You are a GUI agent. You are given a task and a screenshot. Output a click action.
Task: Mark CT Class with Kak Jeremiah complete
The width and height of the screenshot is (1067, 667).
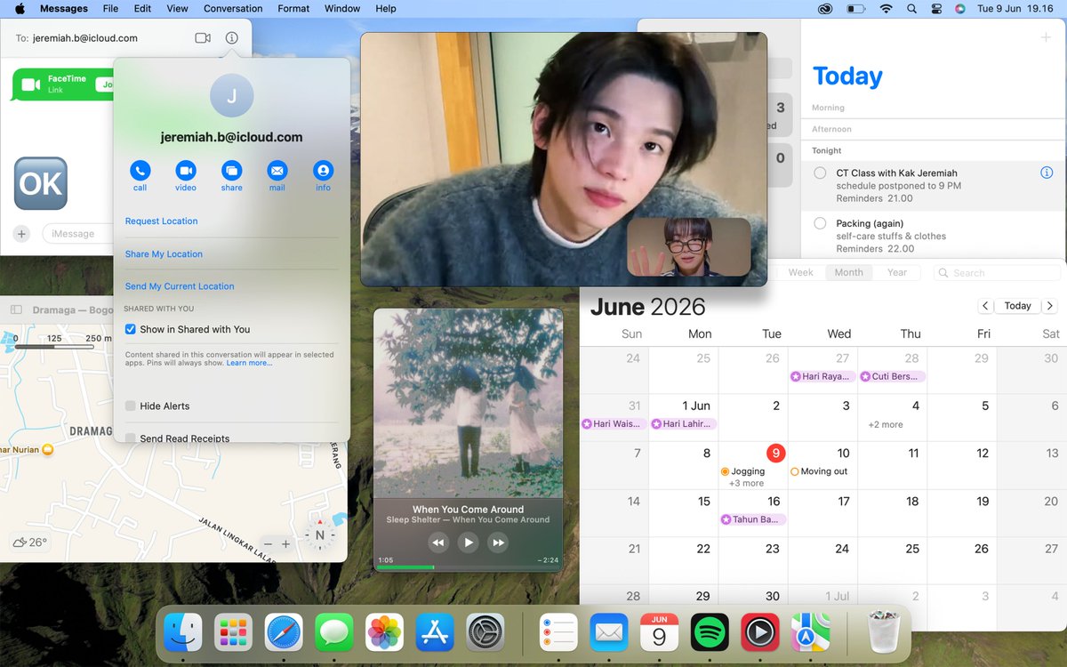tap(820, 173)
